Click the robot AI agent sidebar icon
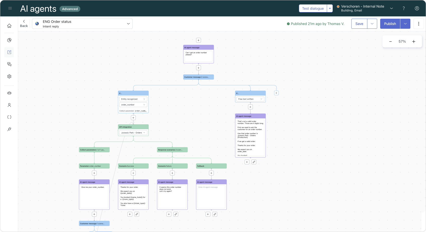426x232 pixels. click(x=9, y=93)
